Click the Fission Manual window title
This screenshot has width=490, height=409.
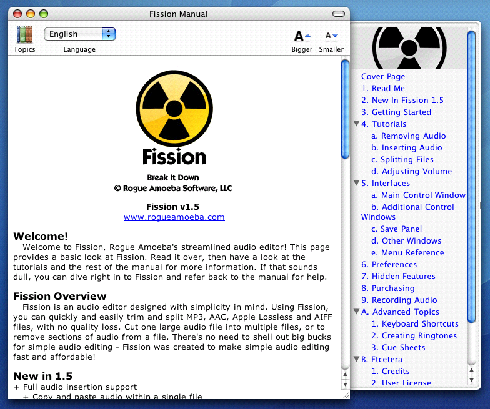(178, 14)
